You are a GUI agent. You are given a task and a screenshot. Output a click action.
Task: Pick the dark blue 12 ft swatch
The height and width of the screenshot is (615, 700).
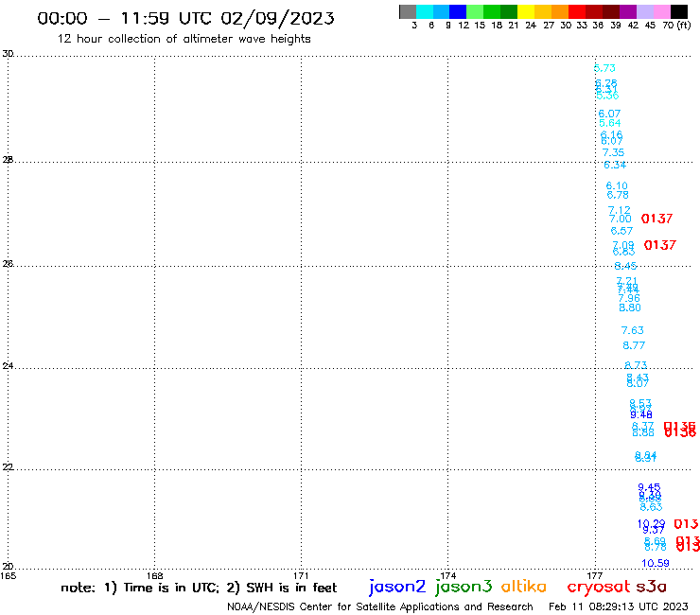pyautogui.click(x=458, y=11)
